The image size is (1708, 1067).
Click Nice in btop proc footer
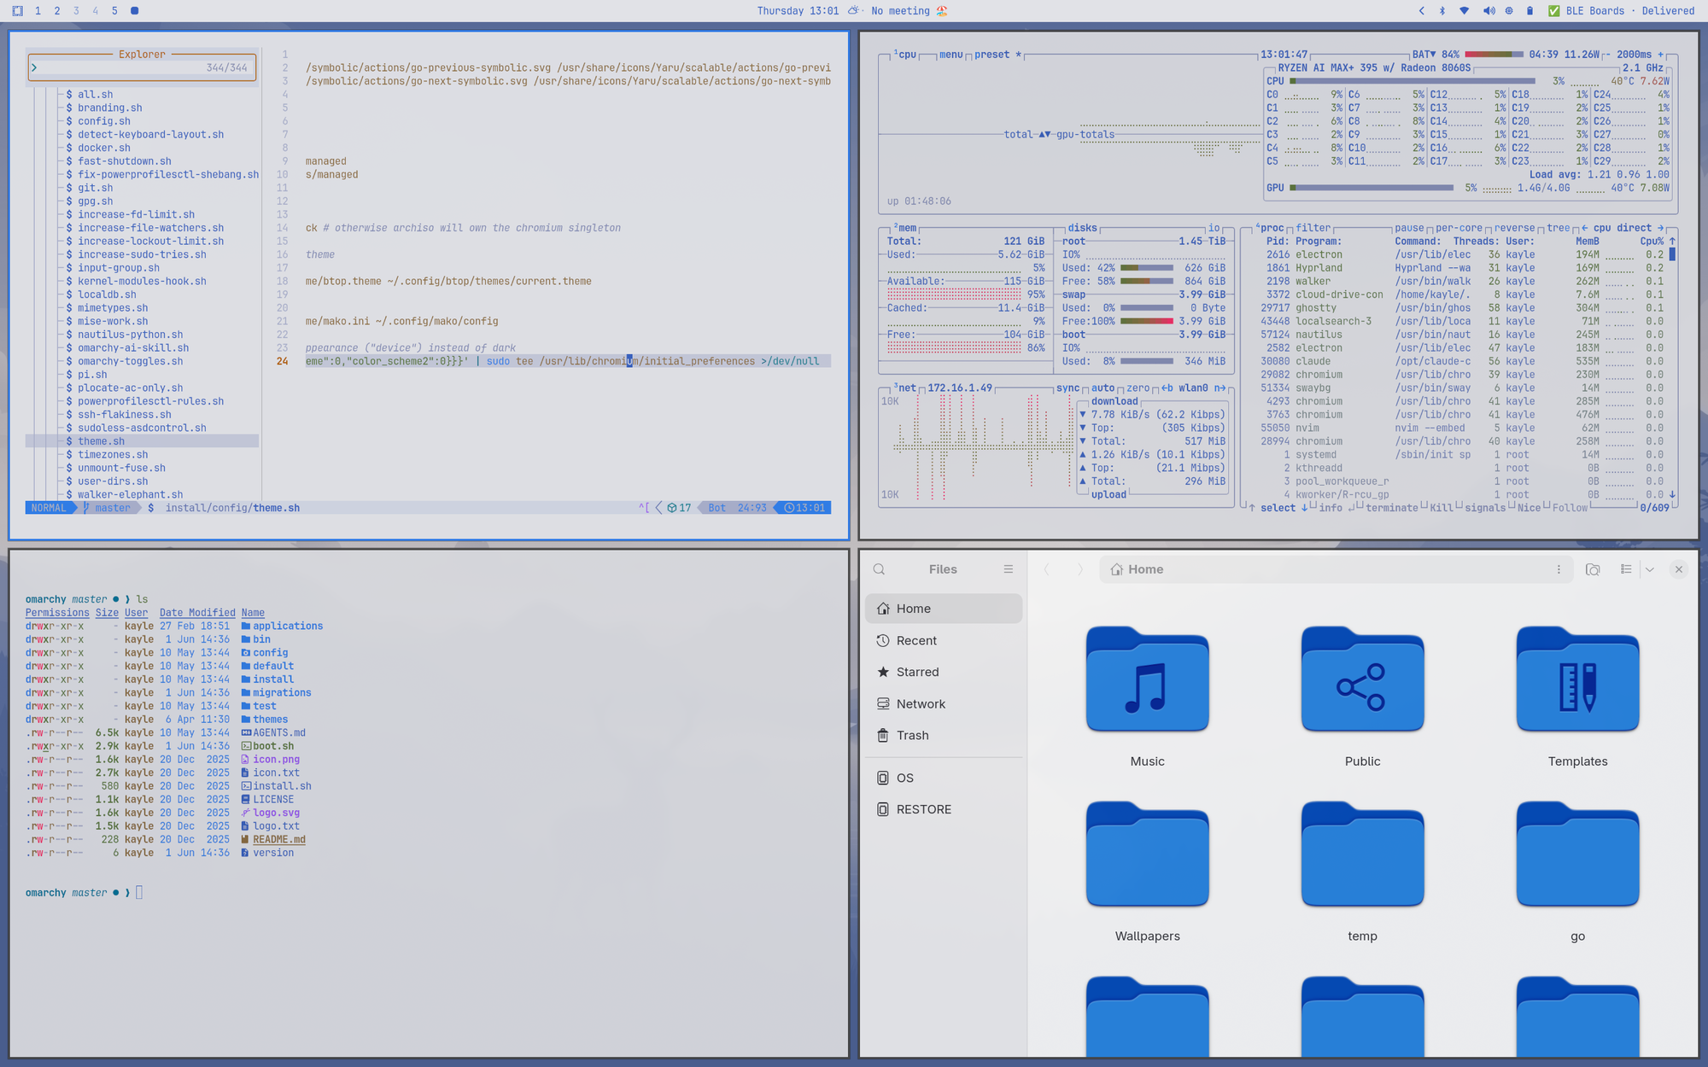[x=1529, y=508]
